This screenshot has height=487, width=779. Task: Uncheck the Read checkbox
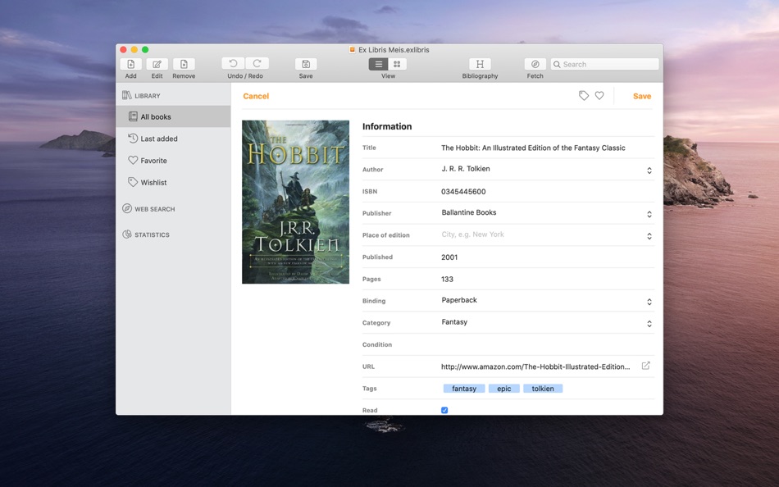point(444,410)
